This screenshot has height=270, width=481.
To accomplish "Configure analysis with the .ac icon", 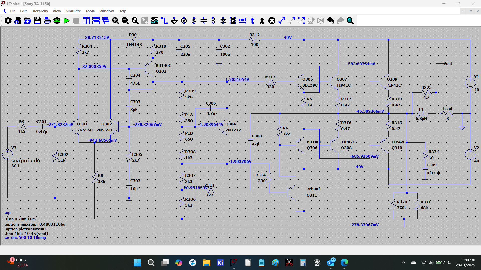I will click(57, 21).
